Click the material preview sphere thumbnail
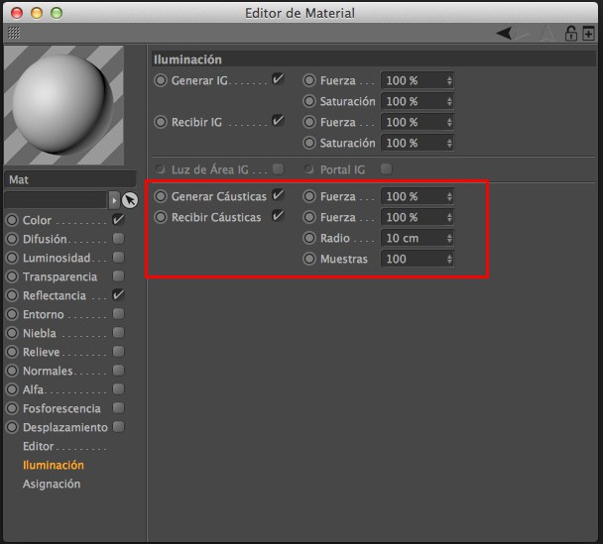This screenshot has width=603, height=544. 64,105
